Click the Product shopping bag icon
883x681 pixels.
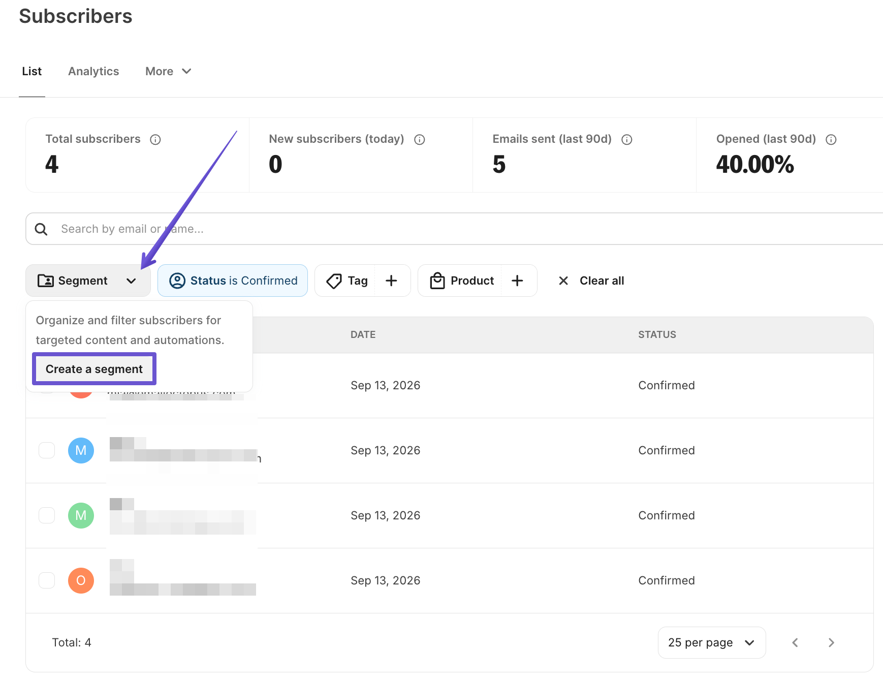[437, 281]
